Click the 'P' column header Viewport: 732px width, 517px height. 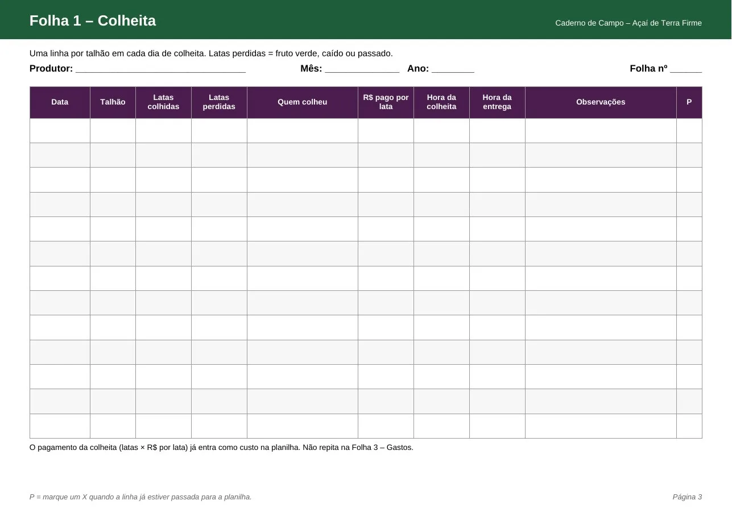[x=689, y=102]
